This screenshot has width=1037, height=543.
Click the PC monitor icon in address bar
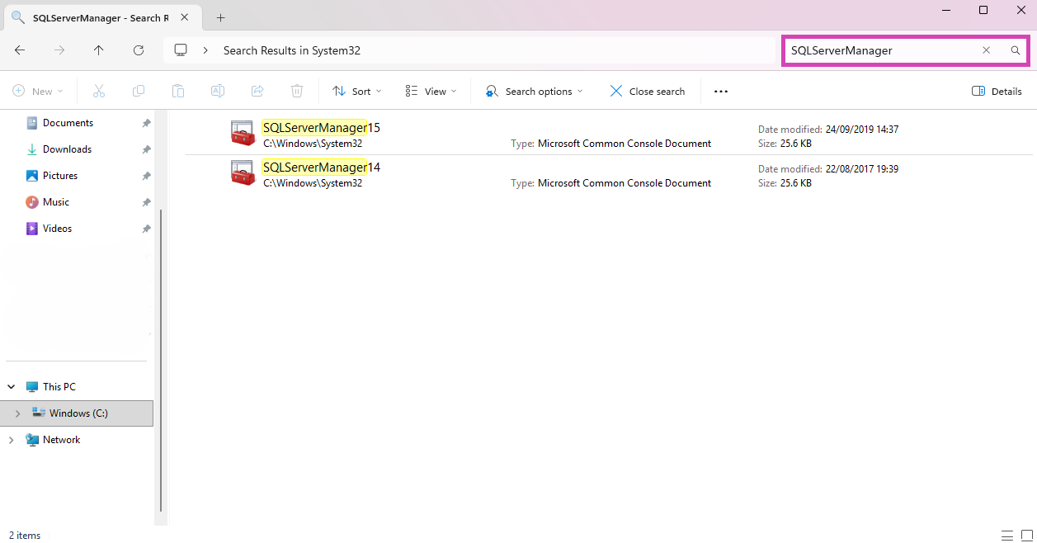[x=181, y=50]
